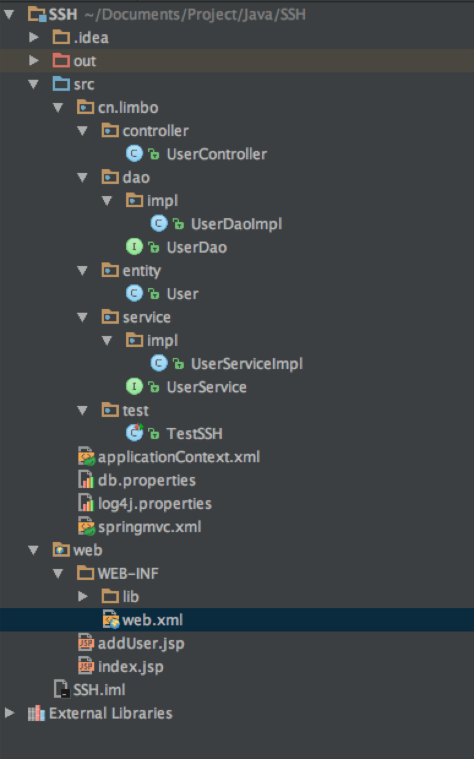Select the springmvc.xml file name
Viewport: 474px width, 759px height.
pos(149,527)
